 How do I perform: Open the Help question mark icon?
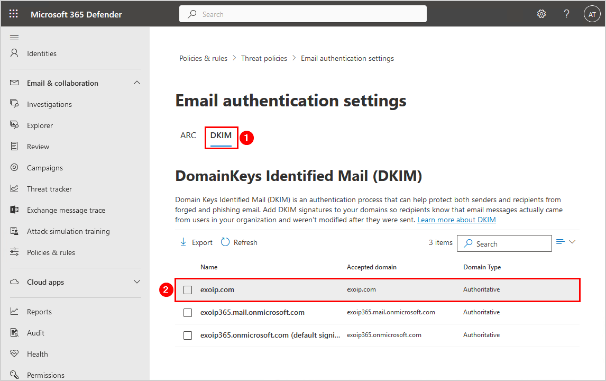(x=566, y=14)
